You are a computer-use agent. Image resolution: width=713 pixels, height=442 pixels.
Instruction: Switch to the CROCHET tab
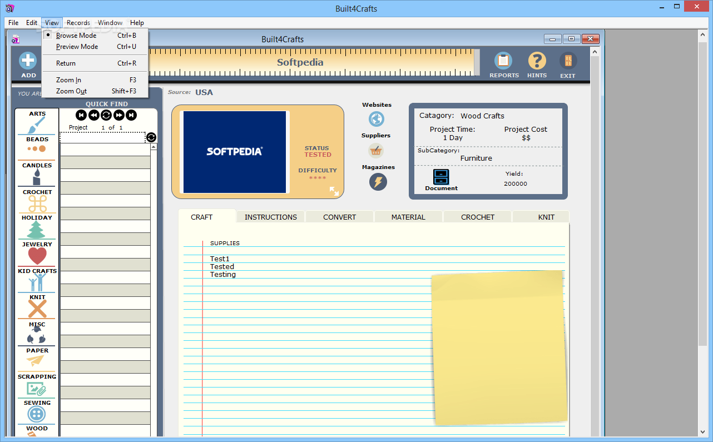[478, 217]
